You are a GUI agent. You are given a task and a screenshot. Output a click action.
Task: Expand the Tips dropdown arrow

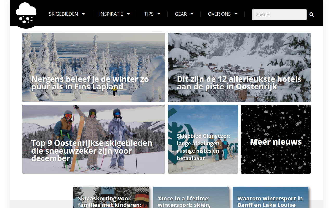[x=159, y=14]
